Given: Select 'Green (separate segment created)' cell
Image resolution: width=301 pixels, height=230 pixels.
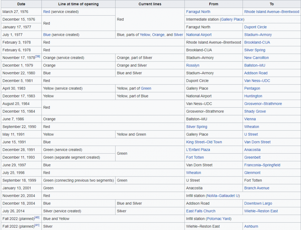Looking at the screenshot, I should [78, 158].
